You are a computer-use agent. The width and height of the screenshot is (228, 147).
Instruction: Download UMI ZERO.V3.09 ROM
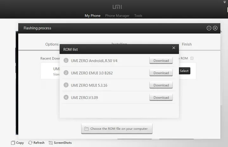[161, 97]
